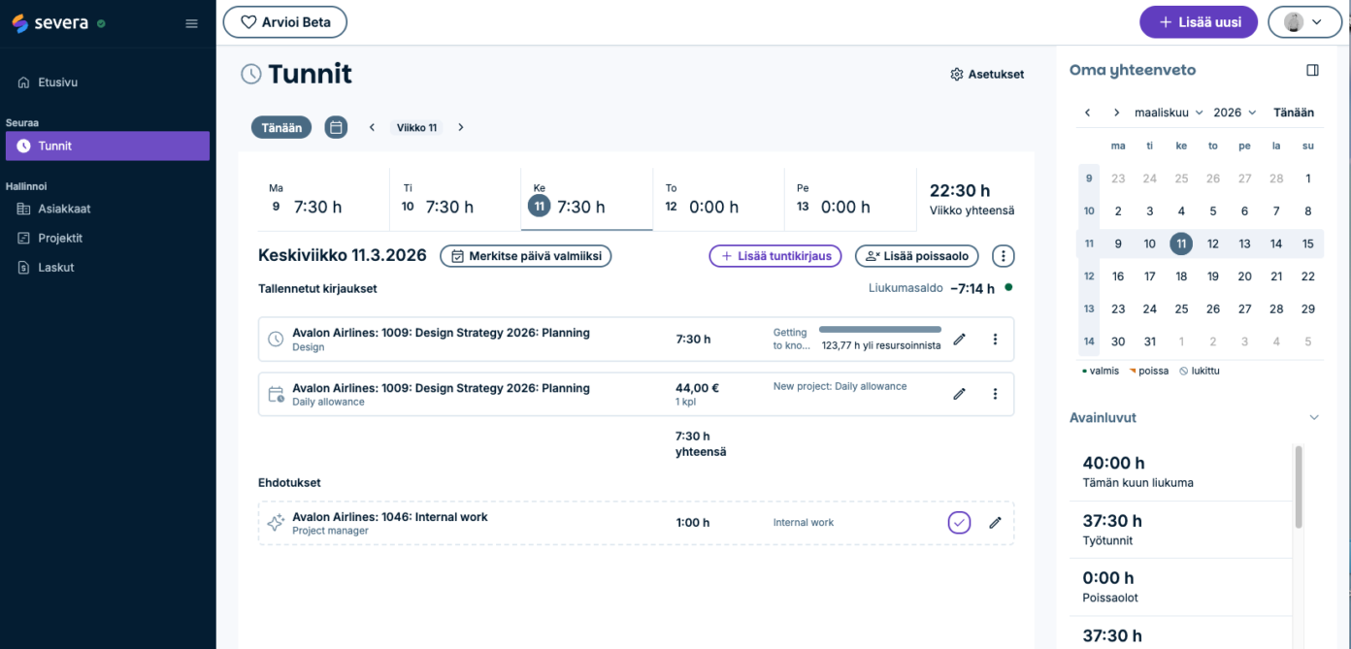
Task: Select the Thursday 12 day tab
Action: [717, 199]
